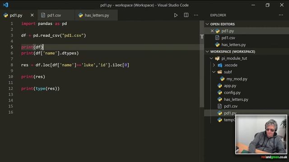289x162 pixels.
Task: Collapse the Open Editors section
Action: [x=207, y=24]
